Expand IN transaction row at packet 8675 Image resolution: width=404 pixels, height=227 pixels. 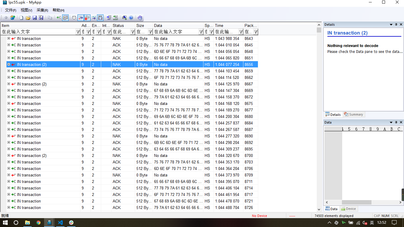pyautogui.click(x=9, y=103)
